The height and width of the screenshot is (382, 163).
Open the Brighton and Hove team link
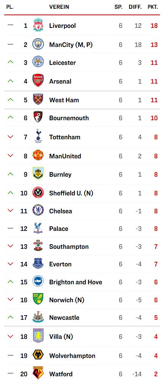click(x=76, y=282)
